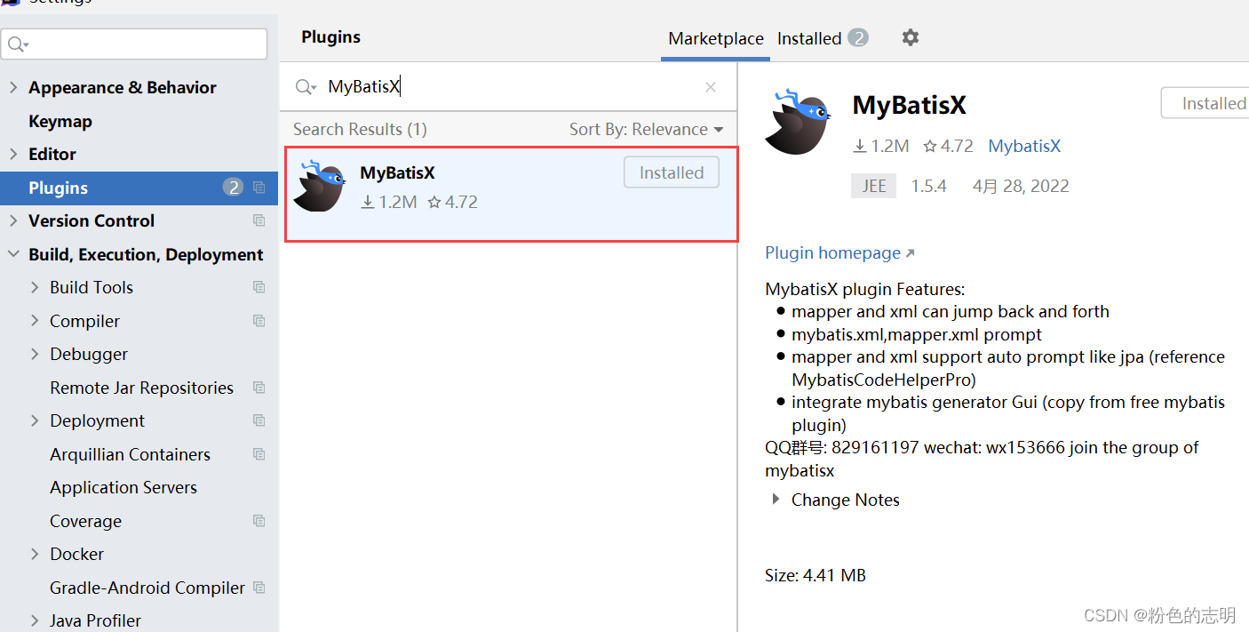Expand the Deployment node
This screenshot has width=1249, height=632.
pos(35,420)
